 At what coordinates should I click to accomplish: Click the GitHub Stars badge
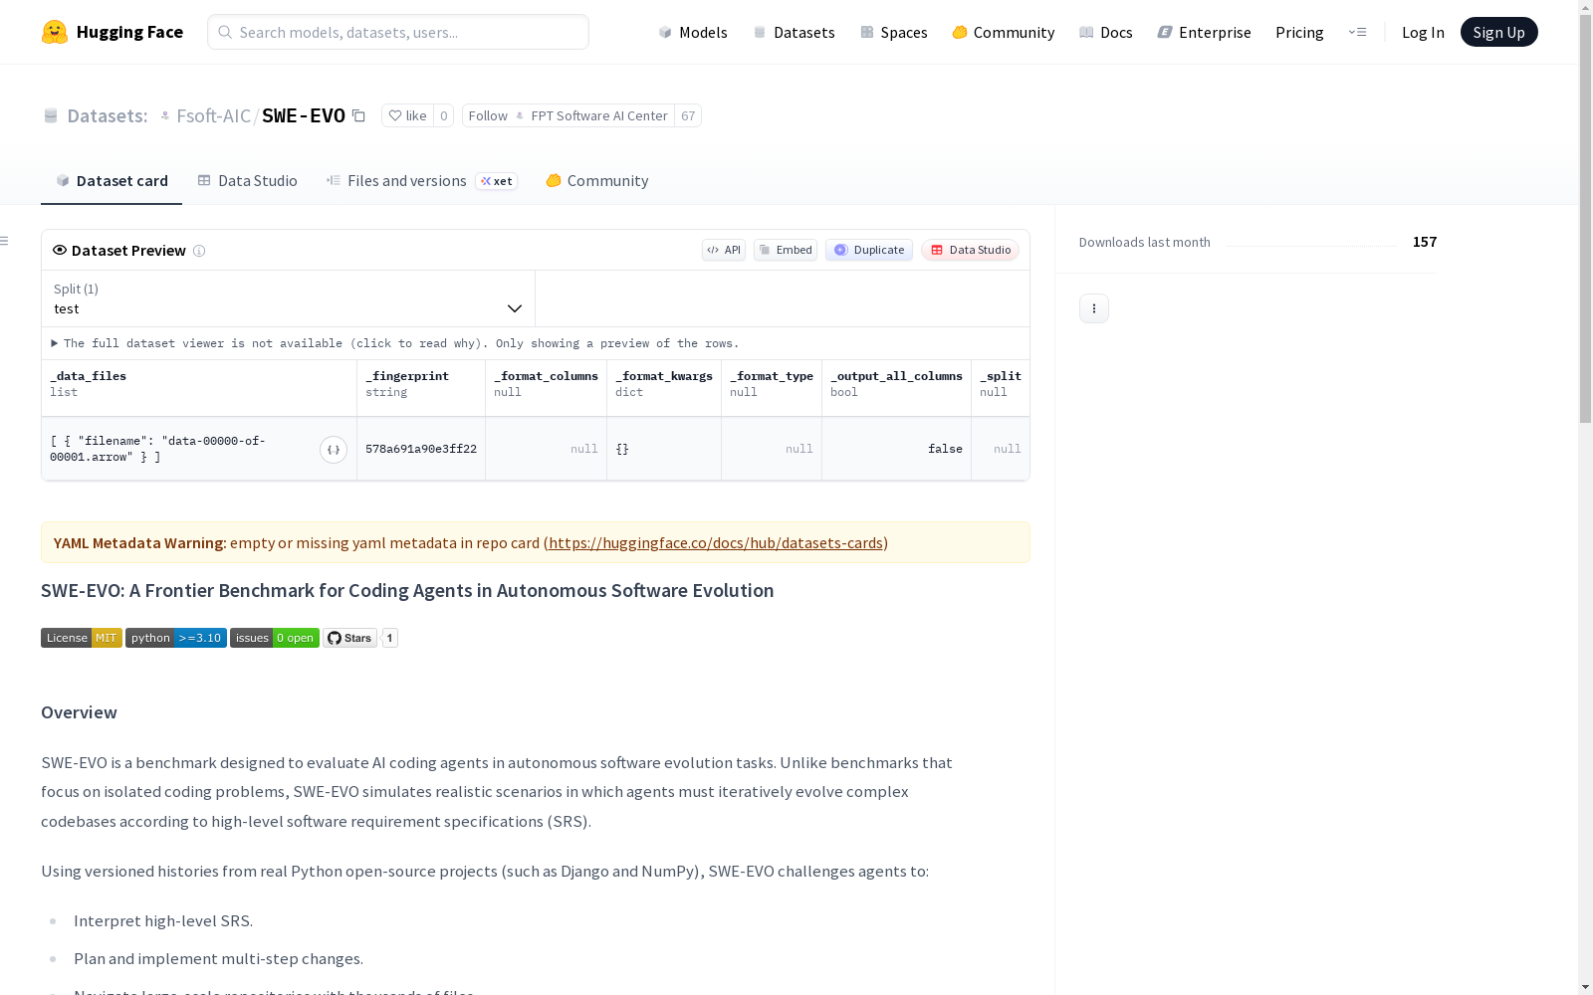click(349, 638)
